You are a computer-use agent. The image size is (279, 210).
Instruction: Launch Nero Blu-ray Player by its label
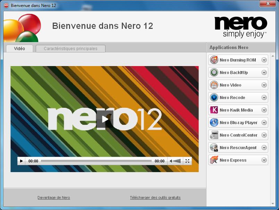click(x=238, y=123)
